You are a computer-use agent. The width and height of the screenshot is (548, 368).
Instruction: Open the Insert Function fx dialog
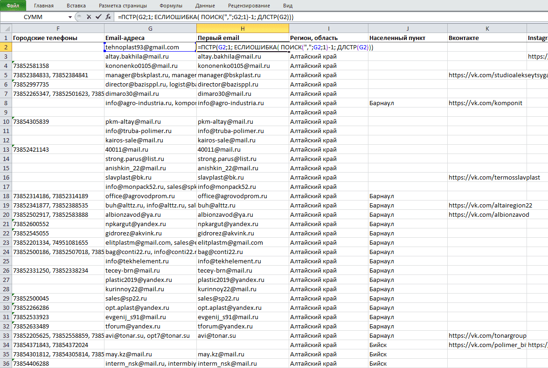[x=108, y=17]
